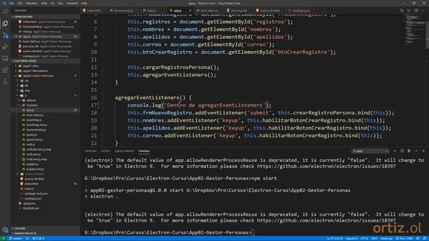Click the master git branch in status bar
Screen dimensions: 429x241
[x=16, y=238]
